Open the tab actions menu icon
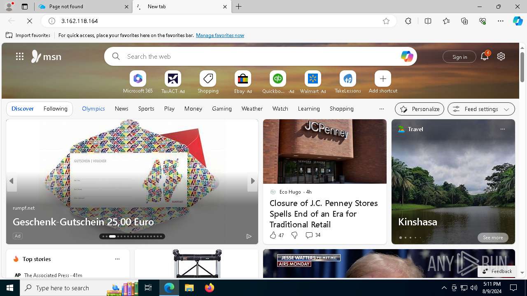The width and height of the screenshot is (527, 296). tap(25, 7)
